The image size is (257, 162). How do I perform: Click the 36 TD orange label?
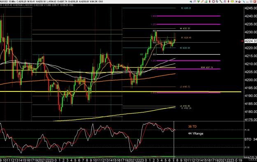192,126
